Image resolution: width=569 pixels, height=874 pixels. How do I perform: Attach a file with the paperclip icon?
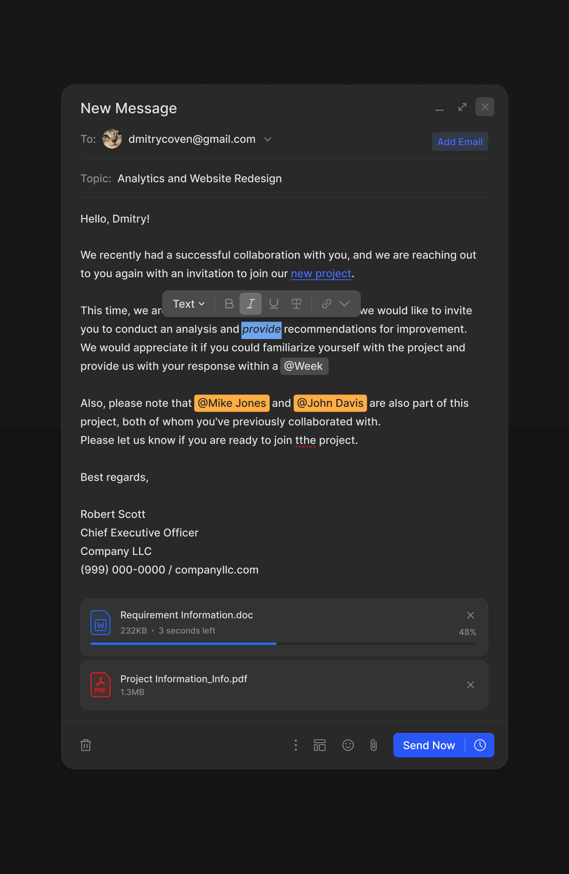point(373,745)
